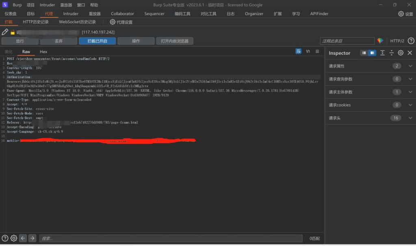Click the help icon next to HTTP/2
The height and width of the screenshot is (246, 416).
coord(411,41)
